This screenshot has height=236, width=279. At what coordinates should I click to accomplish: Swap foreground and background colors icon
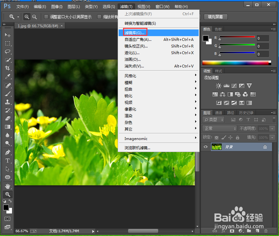click(x=10, y=201)
